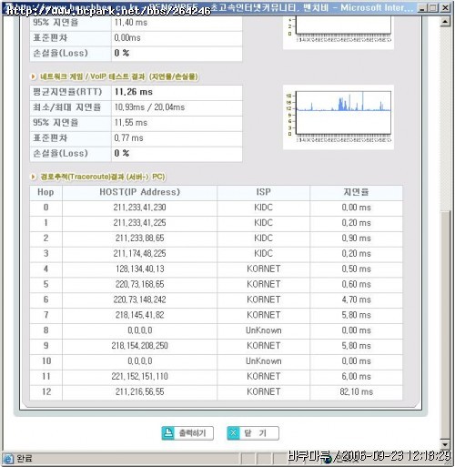Image resolution: width=455 pixels, height=467 pixels.
Task: Click the standard deviation value 0.77 ms
Action: coord(128,138)
